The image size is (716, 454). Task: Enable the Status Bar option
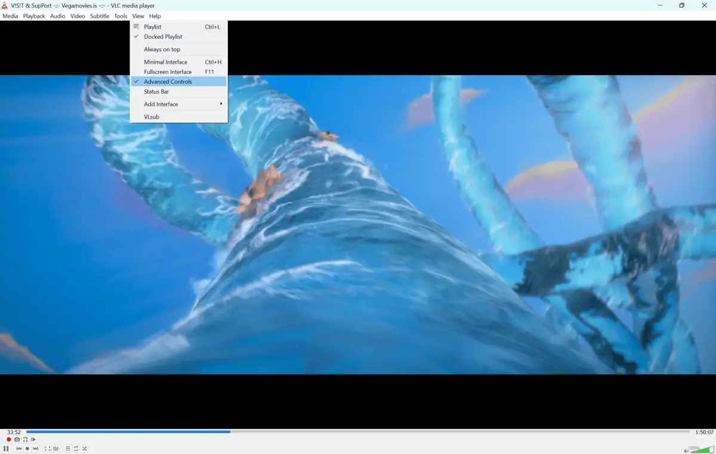156,92
